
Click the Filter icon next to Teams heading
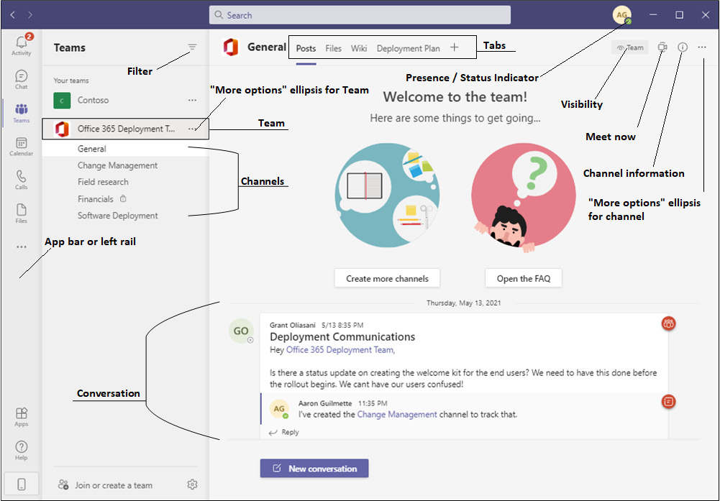[192, 47]
